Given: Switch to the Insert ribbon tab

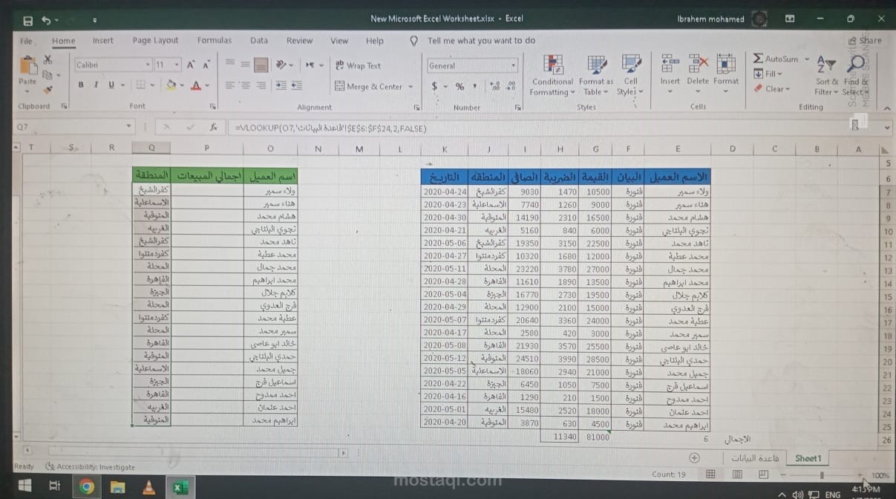Looking at the screenshot, I should (102, 41).
